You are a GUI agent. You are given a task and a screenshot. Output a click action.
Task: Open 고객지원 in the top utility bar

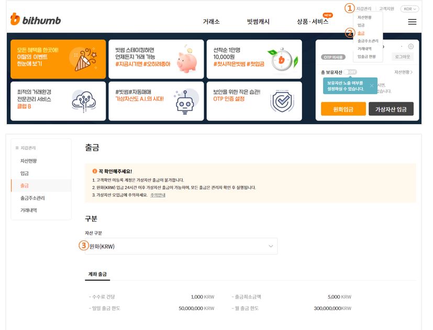click(x=386, y=9)
